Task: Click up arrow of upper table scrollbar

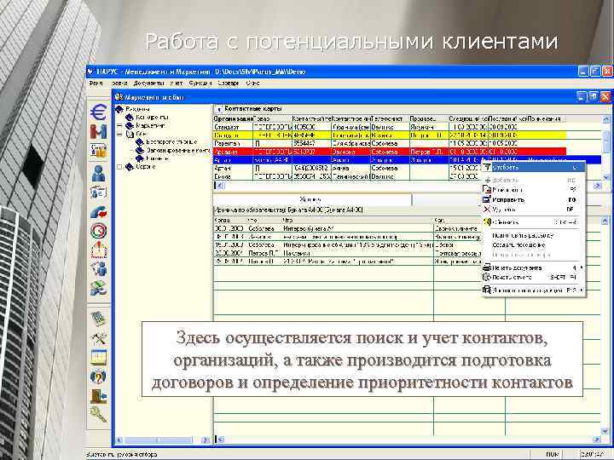Action: (x=605, y=120)
